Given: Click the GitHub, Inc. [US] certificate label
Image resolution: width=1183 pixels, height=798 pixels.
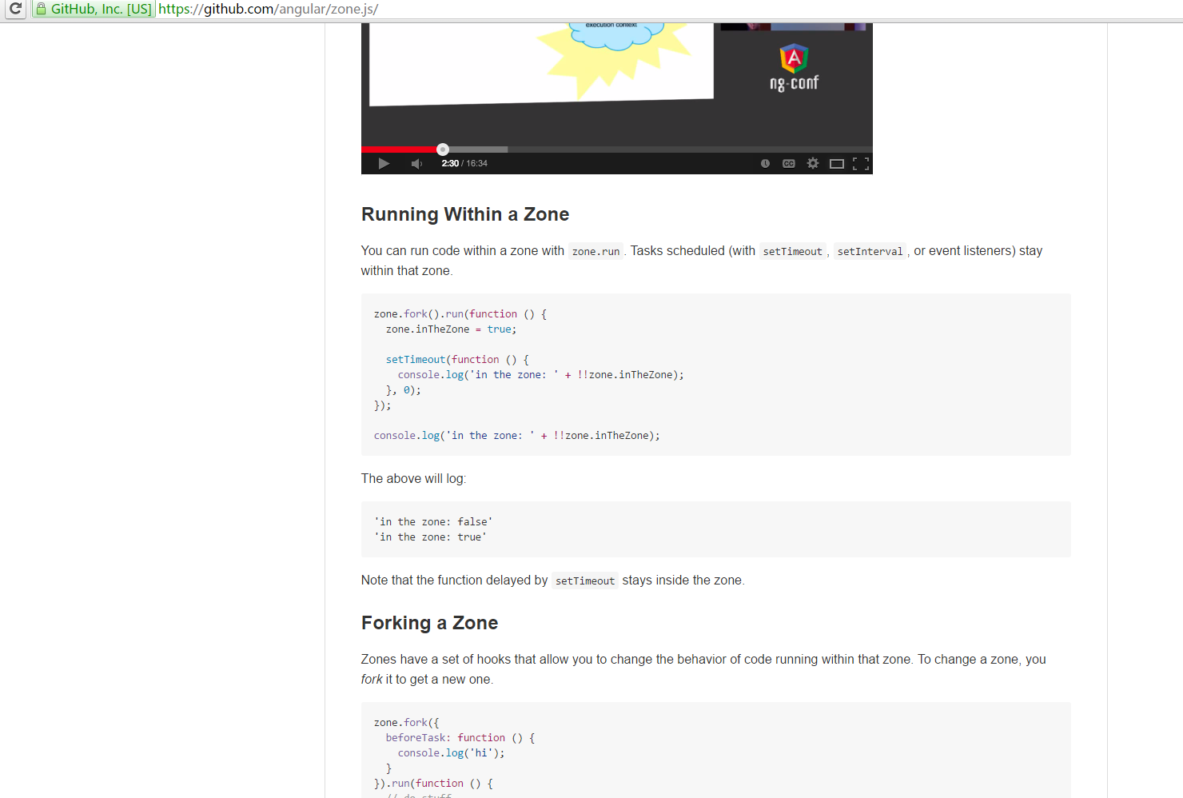Looking at the screenshot, I should 101,9.
